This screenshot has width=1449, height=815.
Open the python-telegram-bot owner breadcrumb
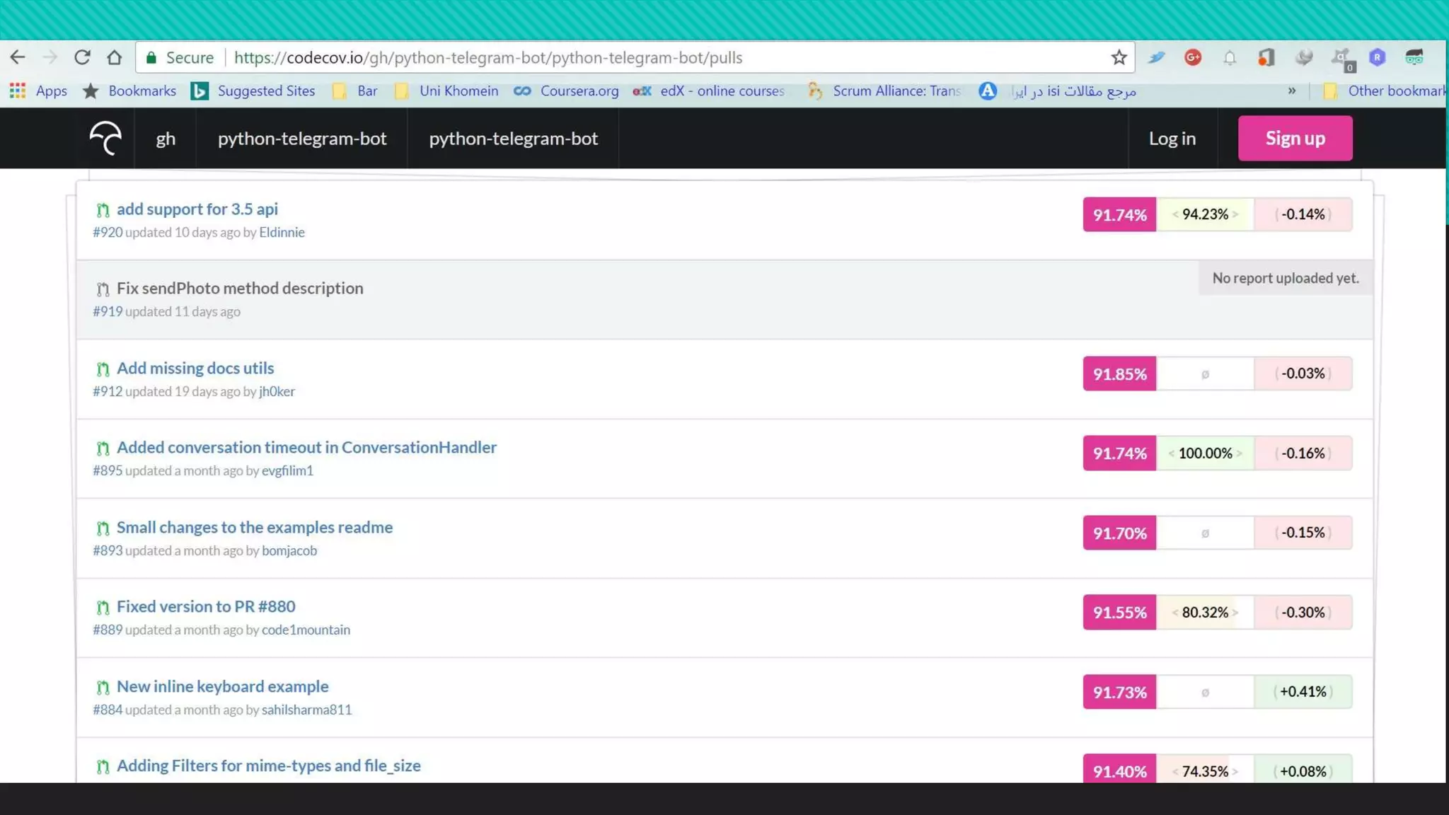click(302, 139)
